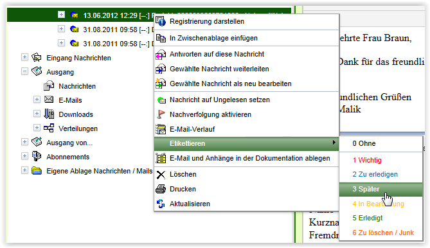Select E-Mail und Anhänge in Dokumentation ablegen
Viewport: 430px width, 248px height.
[x=247, y=159]
